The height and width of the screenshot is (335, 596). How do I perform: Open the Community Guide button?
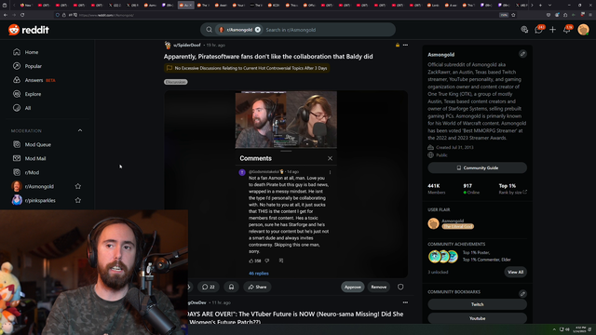tap(477, 167)
